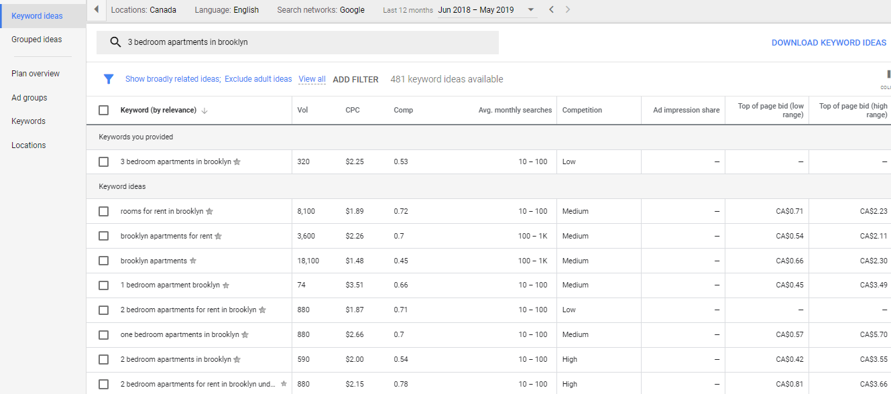Click star next to '2 bedroom apartments for rent in brooklyn und...'
Viewport: 891px width, 394px height.
pyautogui.click(x=284, y=384)
